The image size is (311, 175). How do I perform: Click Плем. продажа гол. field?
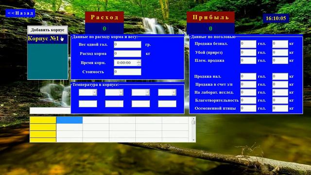tap(248, 60)
